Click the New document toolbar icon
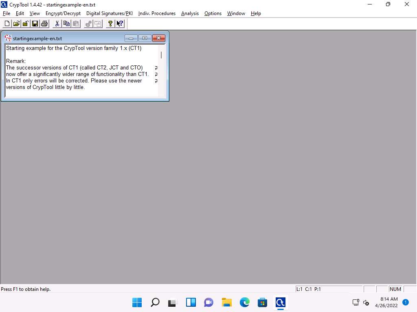The image size is (417, 312). [7, 24]
